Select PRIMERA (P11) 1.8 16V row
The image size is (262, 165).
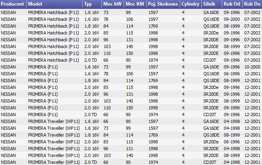[x=131, y=80]
